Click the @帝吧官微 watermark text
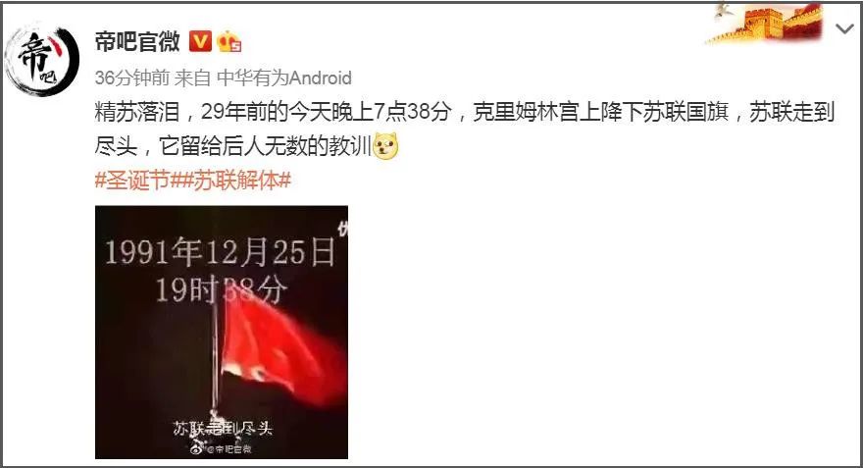Viewport: 863px width, 468px height. 228,449
